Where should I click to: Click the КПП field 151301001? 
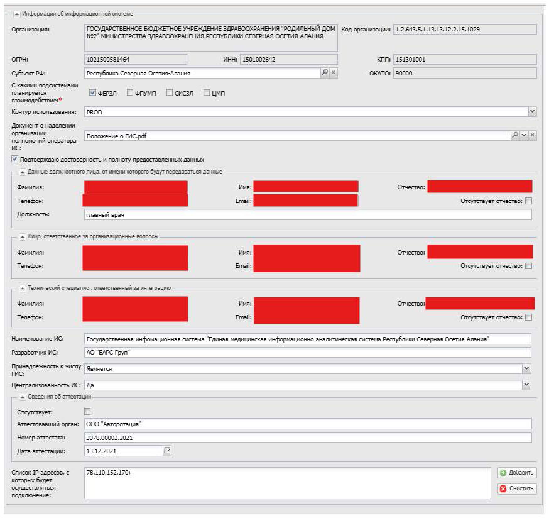(x=465, y=59)
